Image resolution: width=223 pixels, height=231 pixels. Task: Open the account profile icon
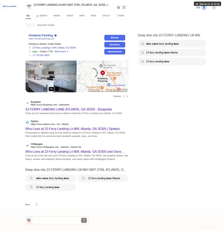tap(214, 7)
